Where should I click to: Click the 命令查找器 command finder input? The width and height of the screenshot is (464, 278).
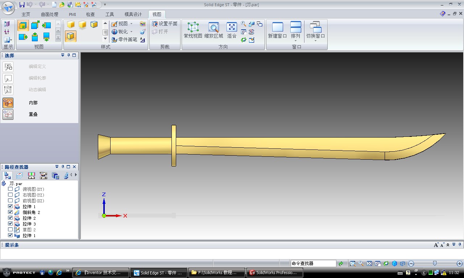click(313, 264)
